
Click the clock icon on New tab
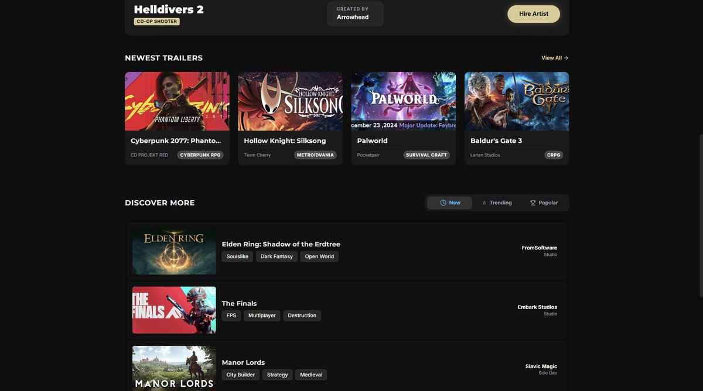pos(443,203)
